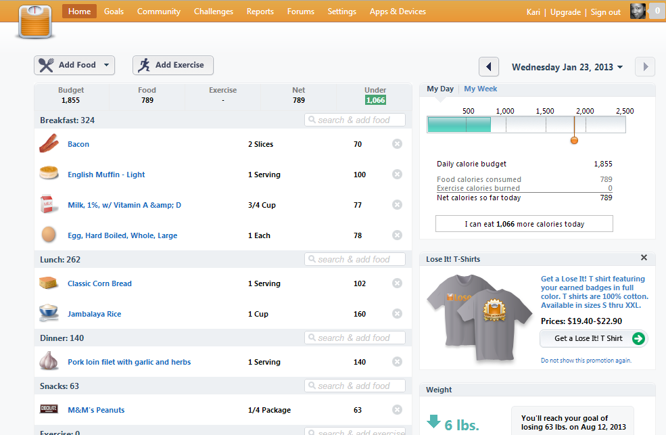Click the Dinner search & add food field
Image resolution: width=666 pixels, height=435 pixels.
[355, 338]
